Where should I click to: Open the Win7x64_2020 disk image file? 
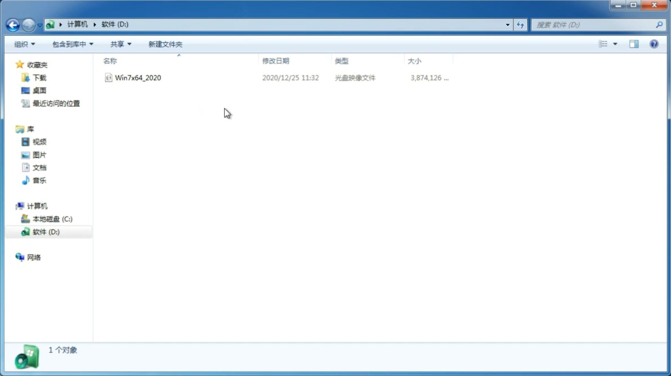pyautogui.click(x=138, y=77)
